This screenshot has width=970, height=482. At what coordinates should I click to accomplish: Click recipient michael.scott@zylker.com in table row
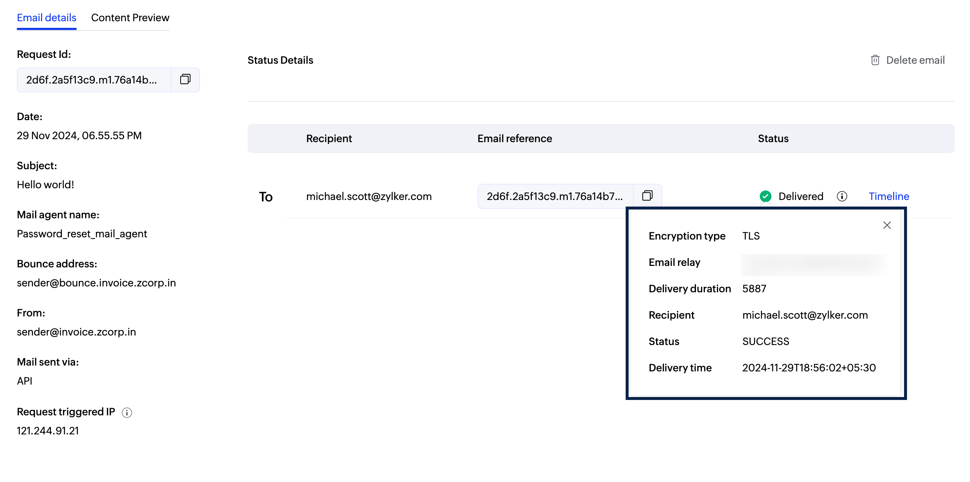(x=369, y=196)
